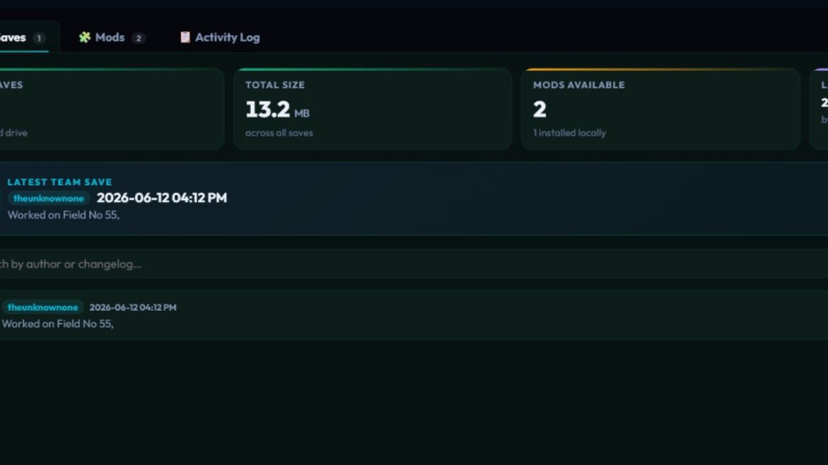
Task: Select the Mods Available stat card
Action: [660, 108]
